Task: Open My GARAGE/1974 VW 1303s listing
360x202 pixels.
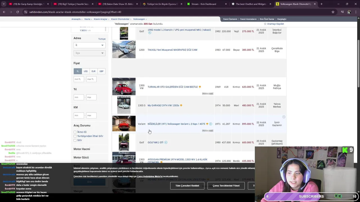Action: (163, 105)
